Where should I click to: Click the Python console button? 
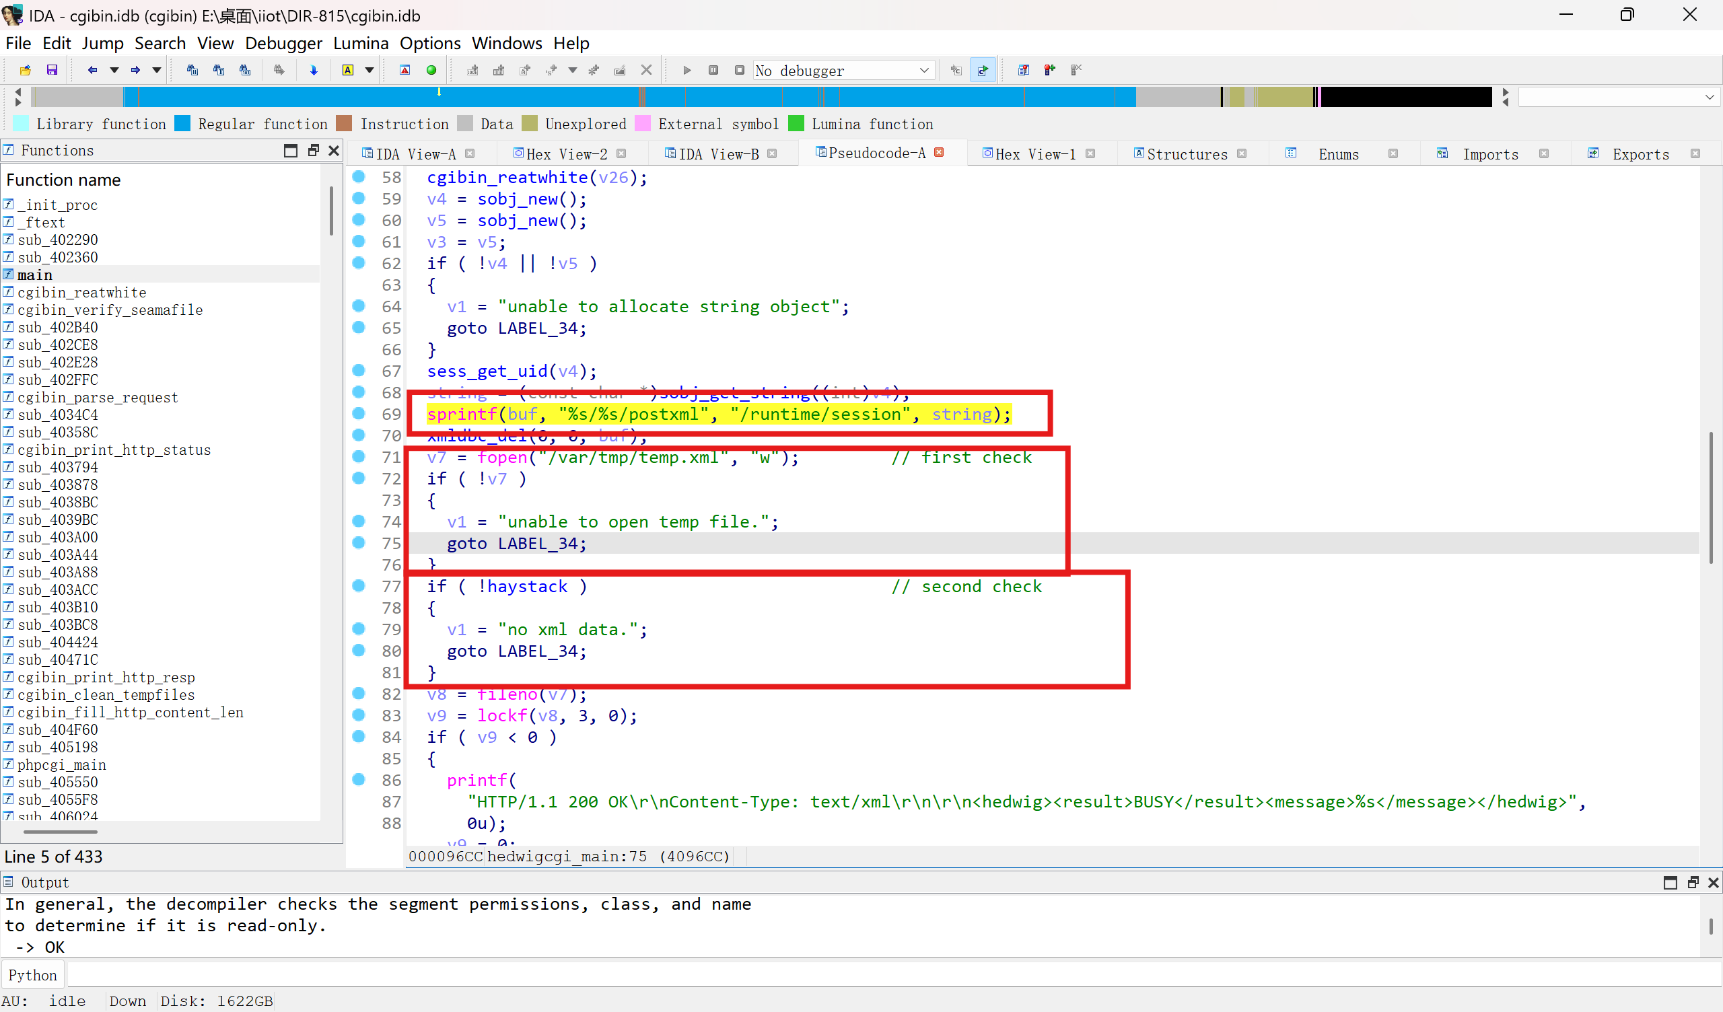[x=33, y=975]
